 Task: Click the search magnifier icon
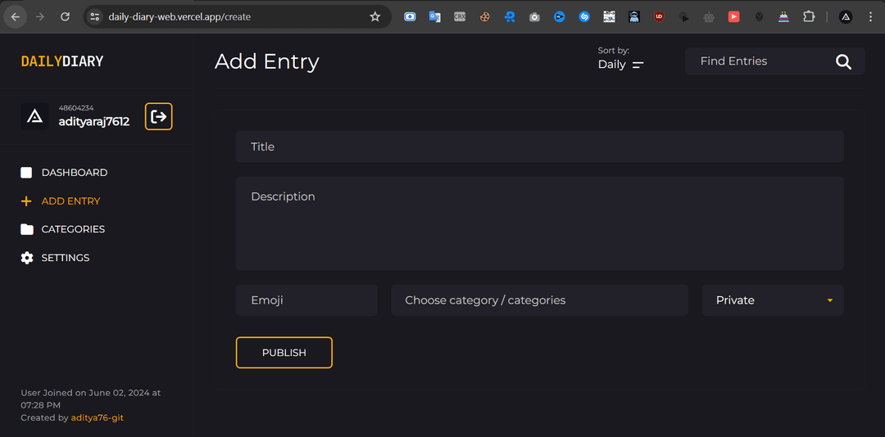point(843,62)
